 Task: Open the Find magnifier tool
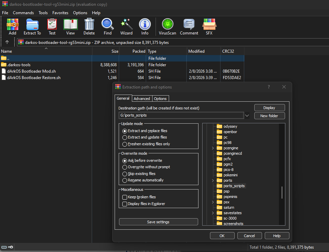click(x=108, y=26)
